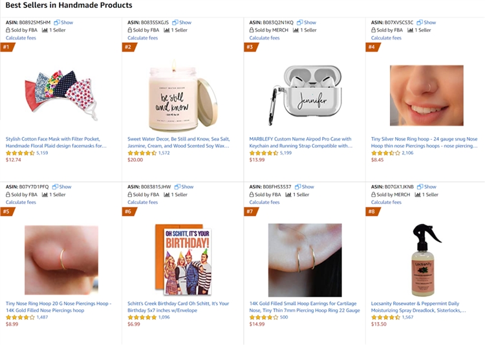Open Calculate fees for ASIN B083Q2N1KQ
The height and width of the screenshot is (345, 485).
(264, 38)
